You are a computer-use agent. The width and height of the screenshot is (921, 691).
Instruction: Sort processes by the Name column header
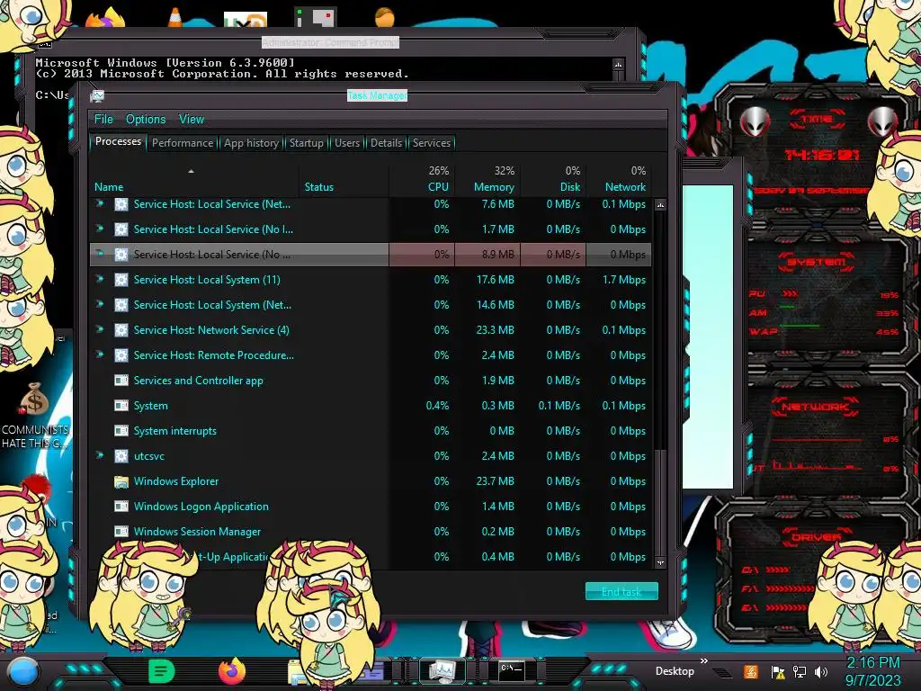tap(109, 187)
